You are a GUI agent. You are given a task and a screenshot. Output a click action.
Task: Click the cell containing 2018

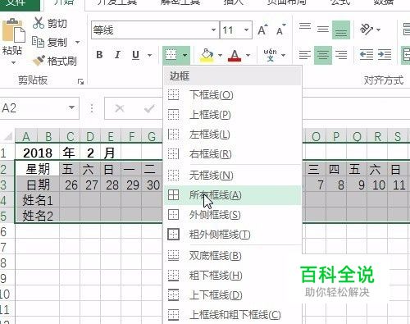click(x=38, y=153)
